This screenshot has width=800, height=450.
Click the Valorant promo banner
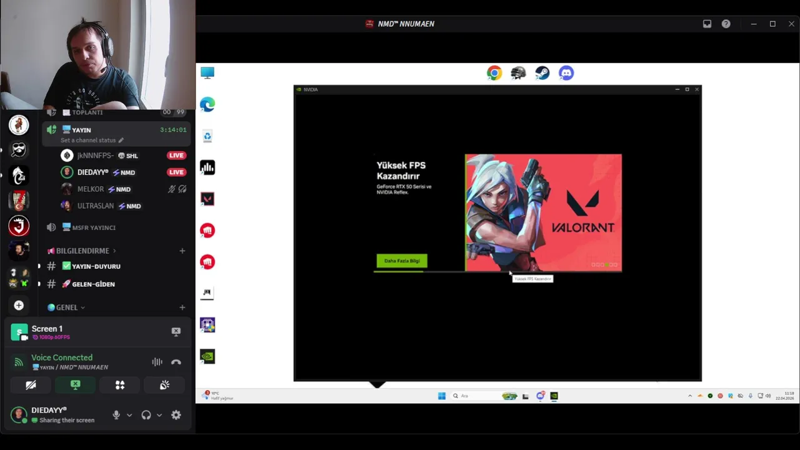543,213
